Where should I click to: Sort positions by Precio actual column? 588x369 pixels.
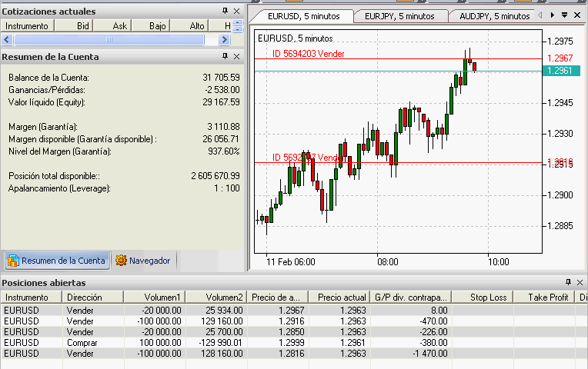pyautogui.click(x=339, y=298)
